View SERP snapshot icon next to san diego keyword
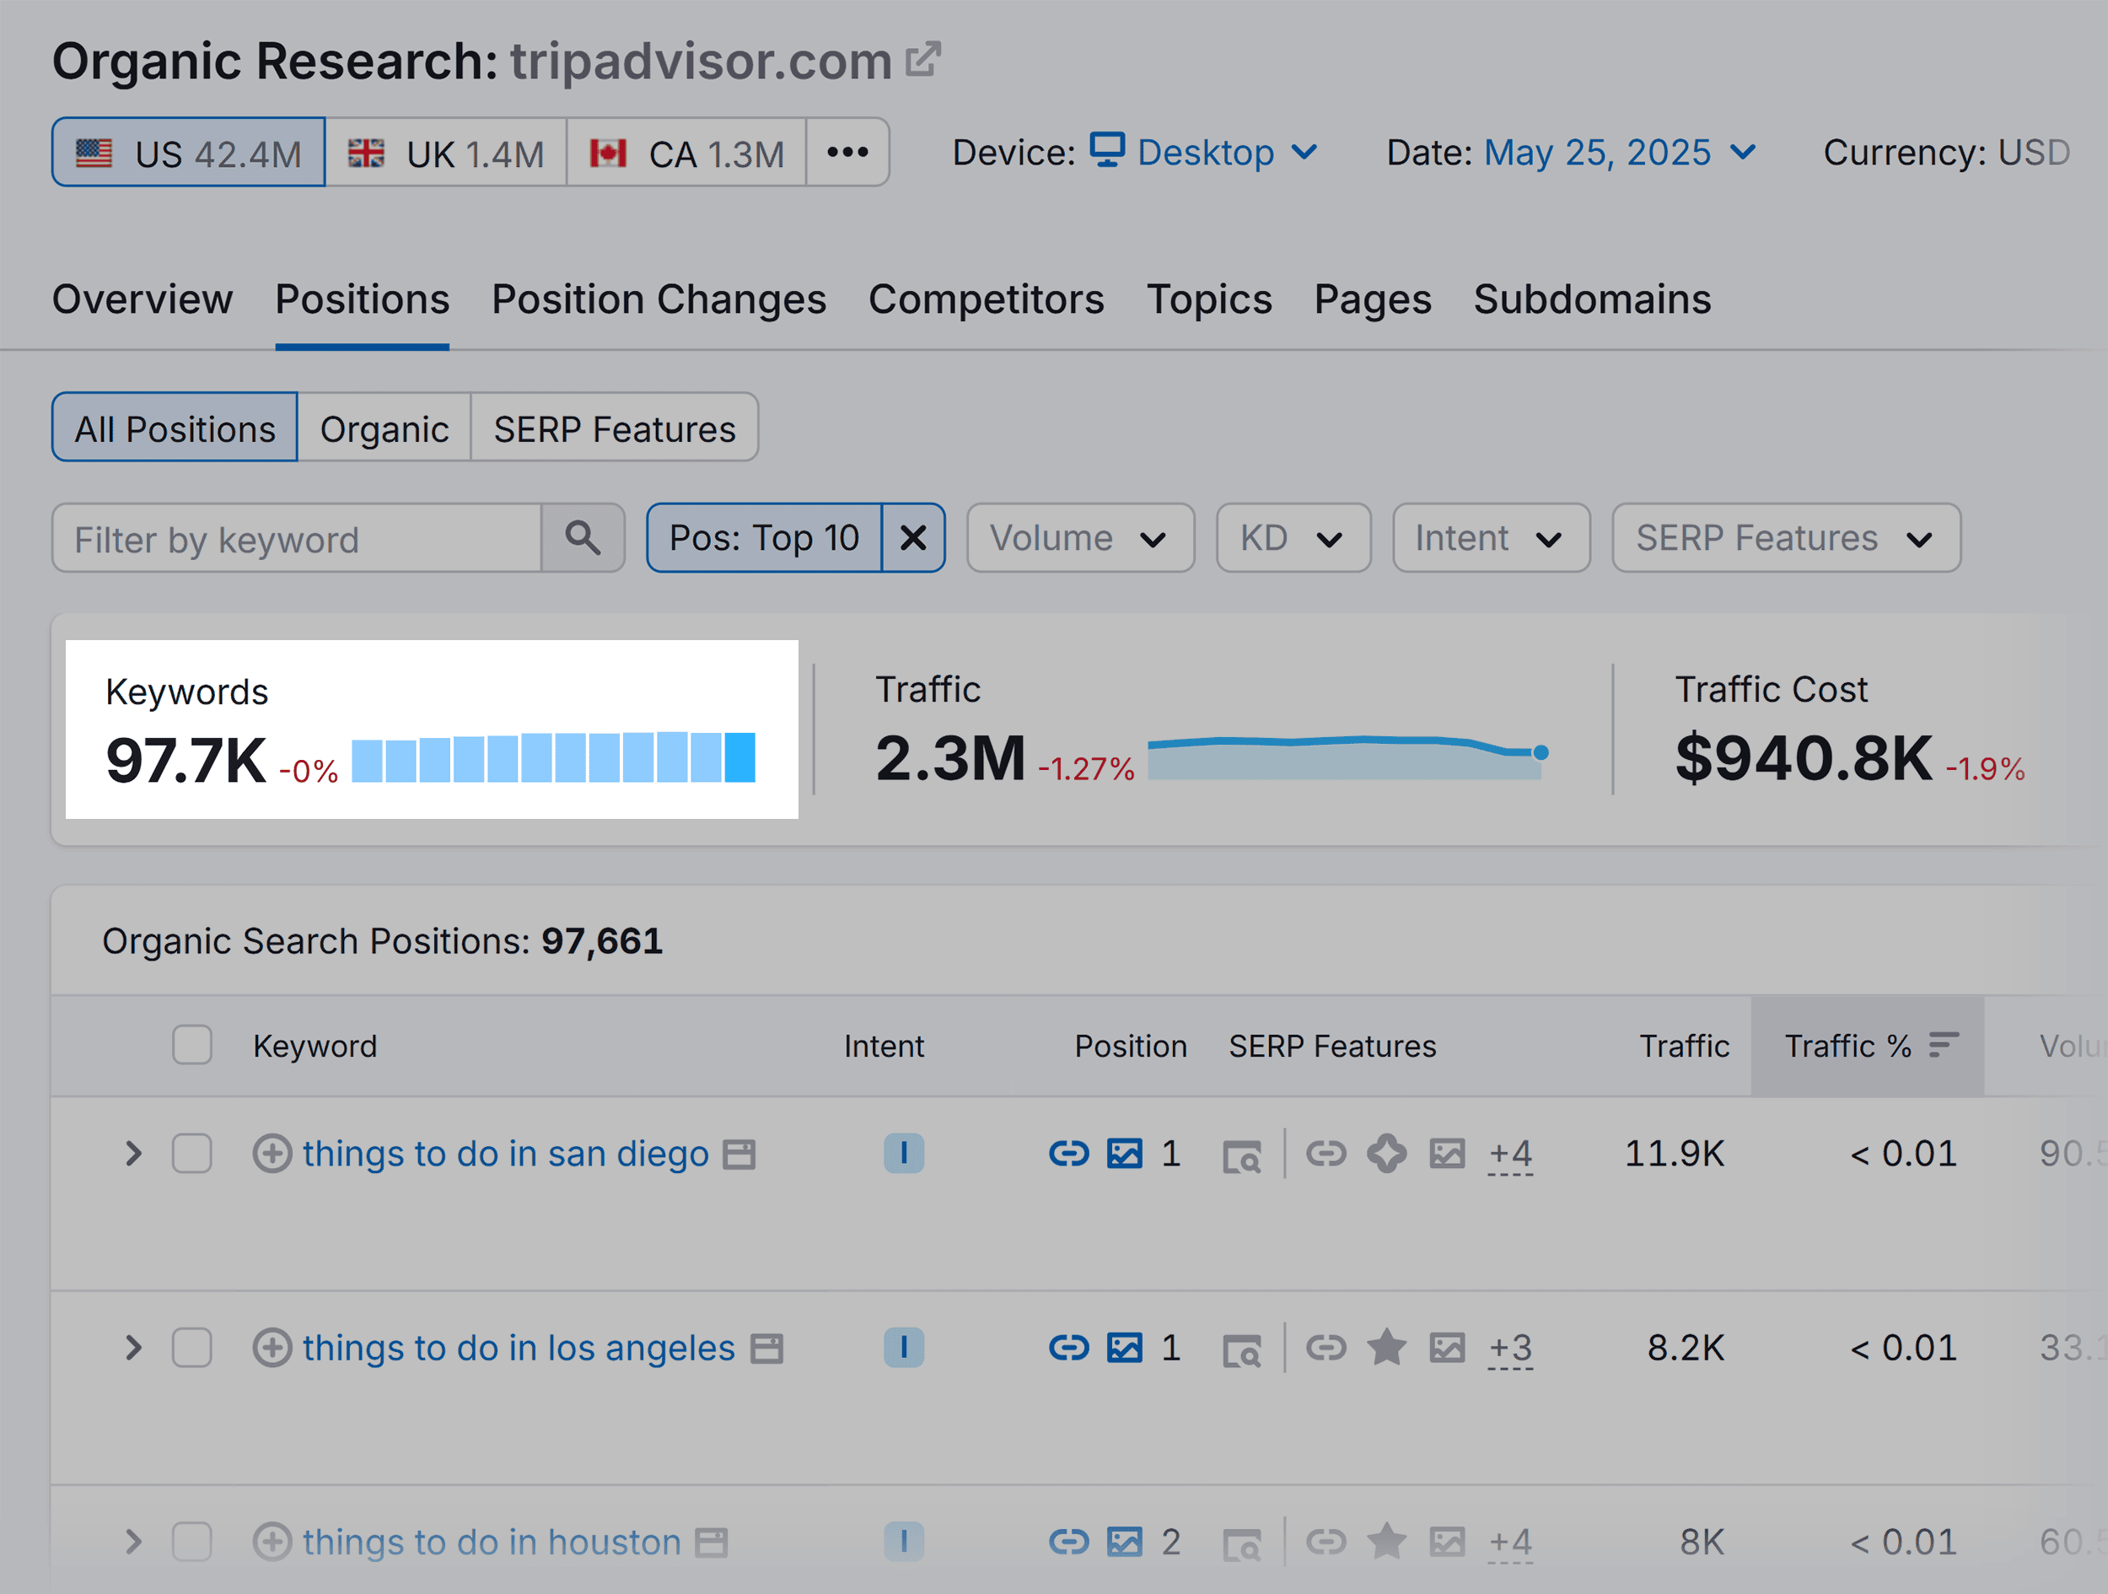2108x1594 pixels. (739, 1155)
